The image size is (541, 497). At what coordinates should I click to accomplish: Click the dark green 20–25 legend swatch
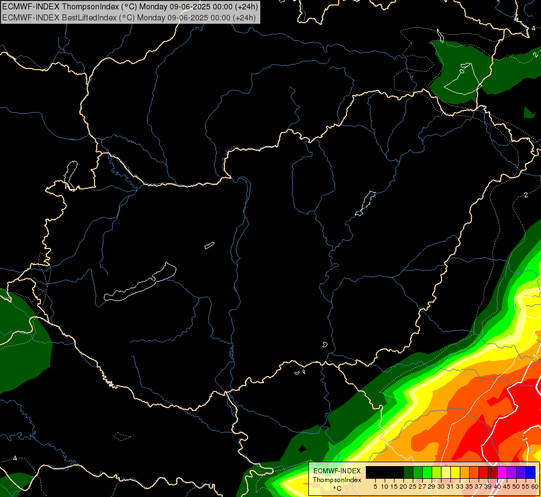(x=408, y=473)
